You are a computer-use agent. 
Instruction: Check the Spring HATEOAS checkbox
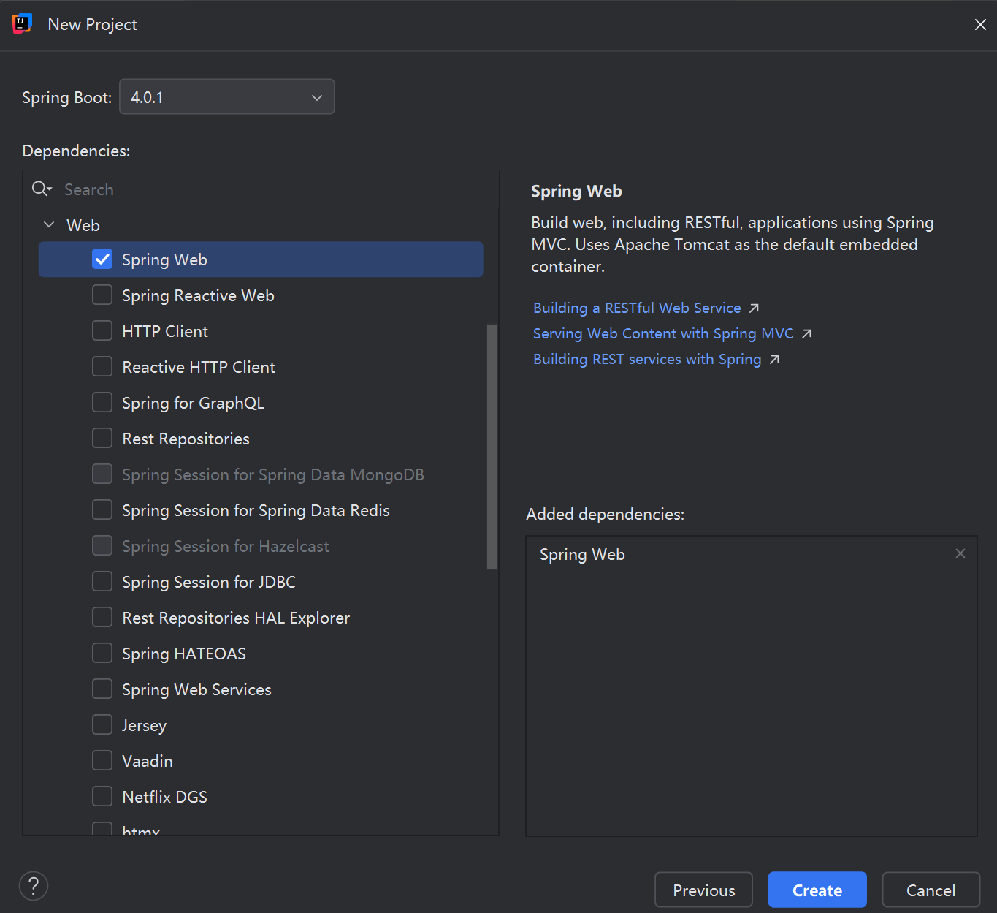[102, 654]
